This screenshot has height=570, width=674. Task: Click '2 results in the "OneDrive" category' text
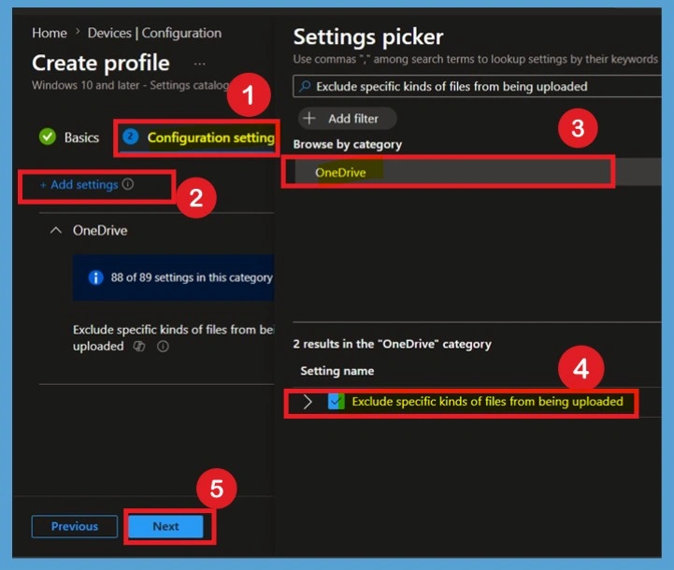(392, 344)
